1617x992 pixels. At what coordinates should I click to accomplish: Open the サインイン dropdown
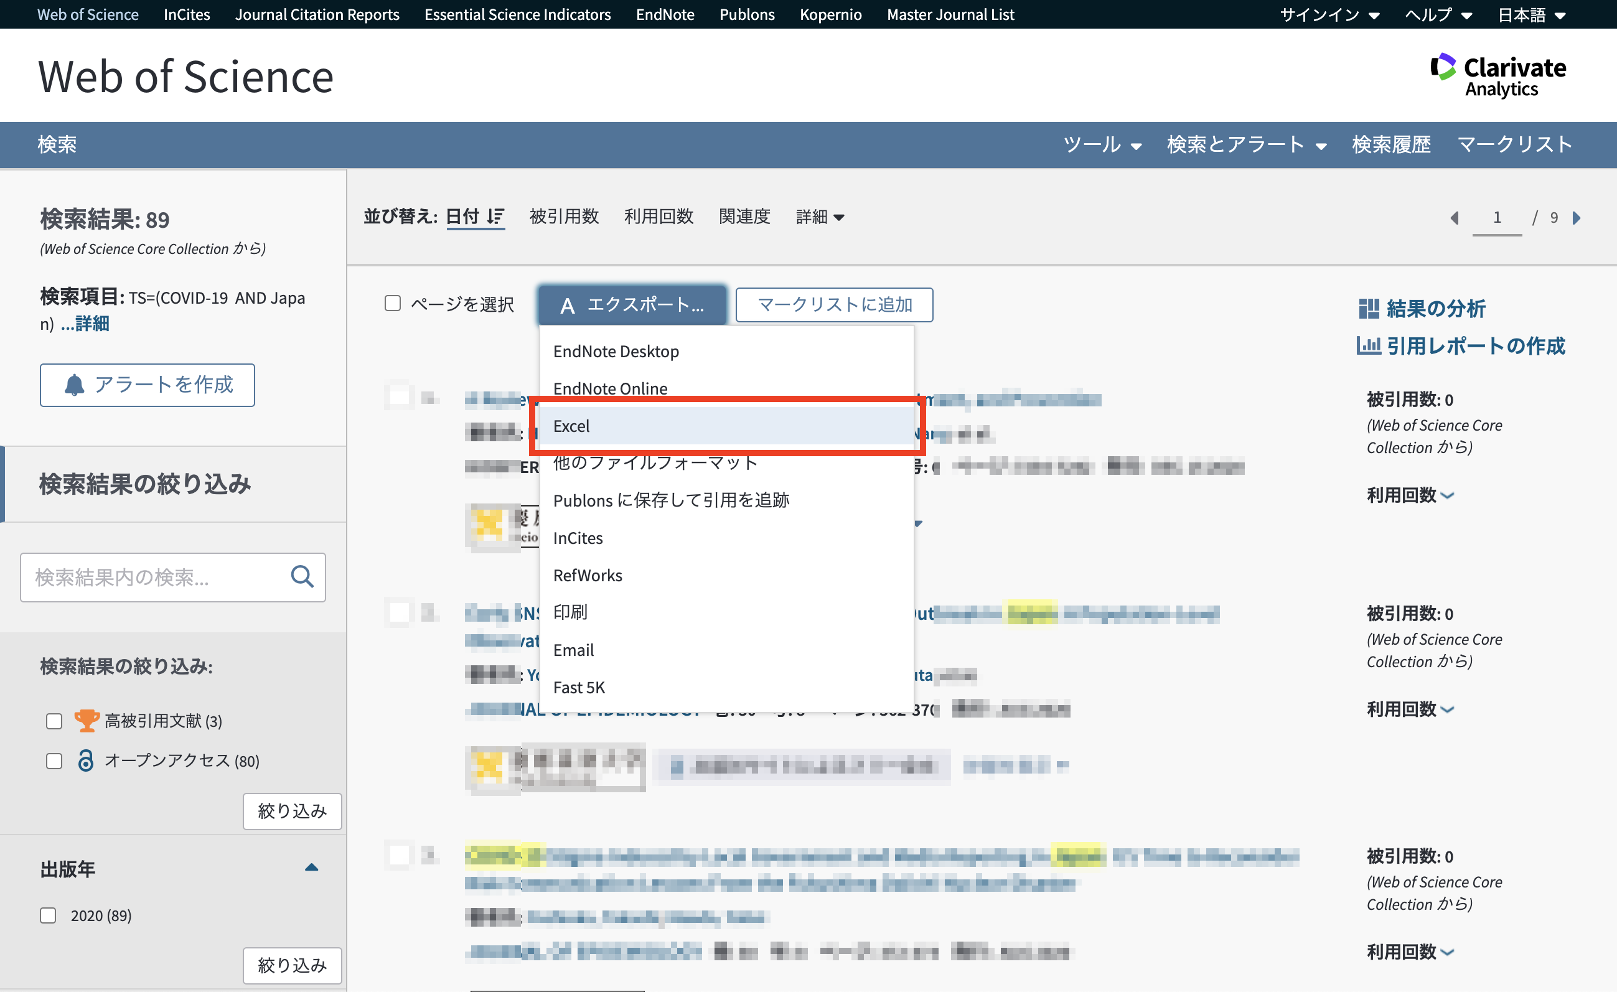pyautogui.click(x=1329, y=14)
